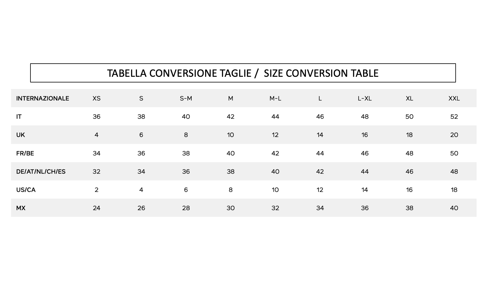
Task: Click the IT row label
Action: (19, 117)
